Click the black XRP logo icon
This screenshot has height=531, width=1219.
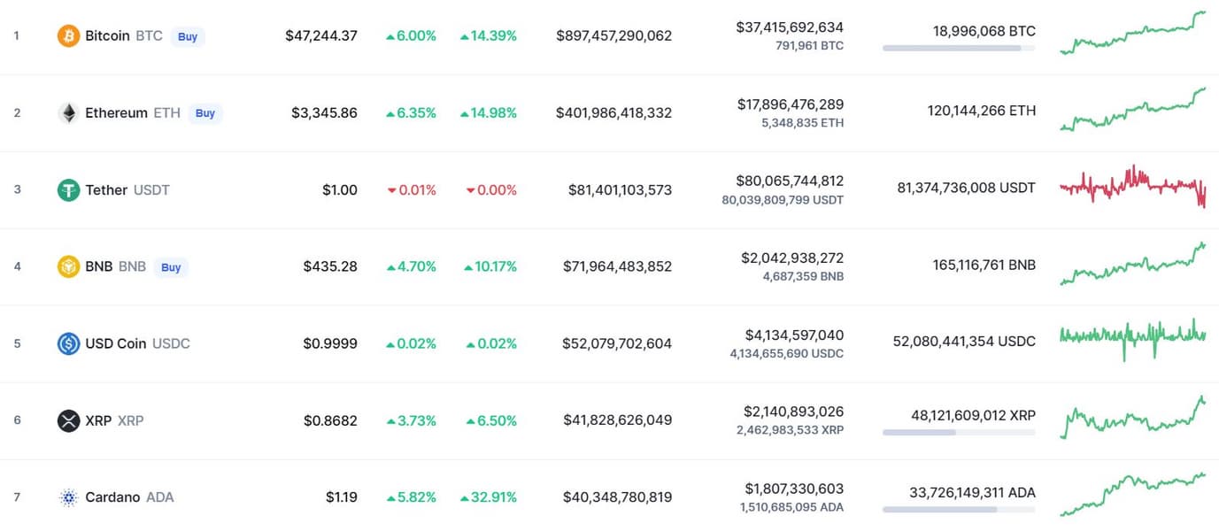coord(68,420)
